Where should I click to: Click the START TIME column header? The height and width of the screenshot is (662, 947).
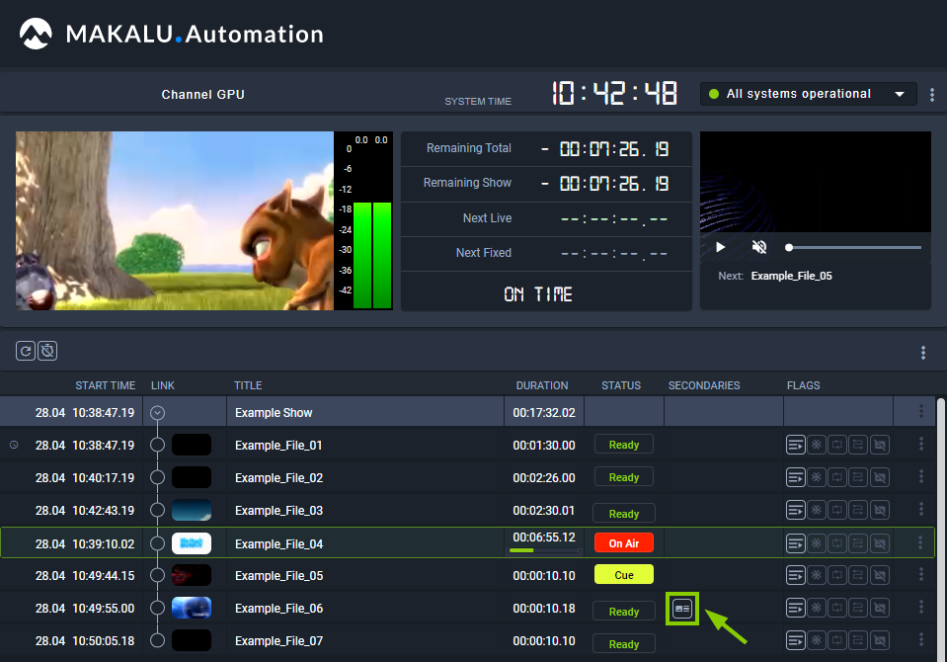(105, 385)
